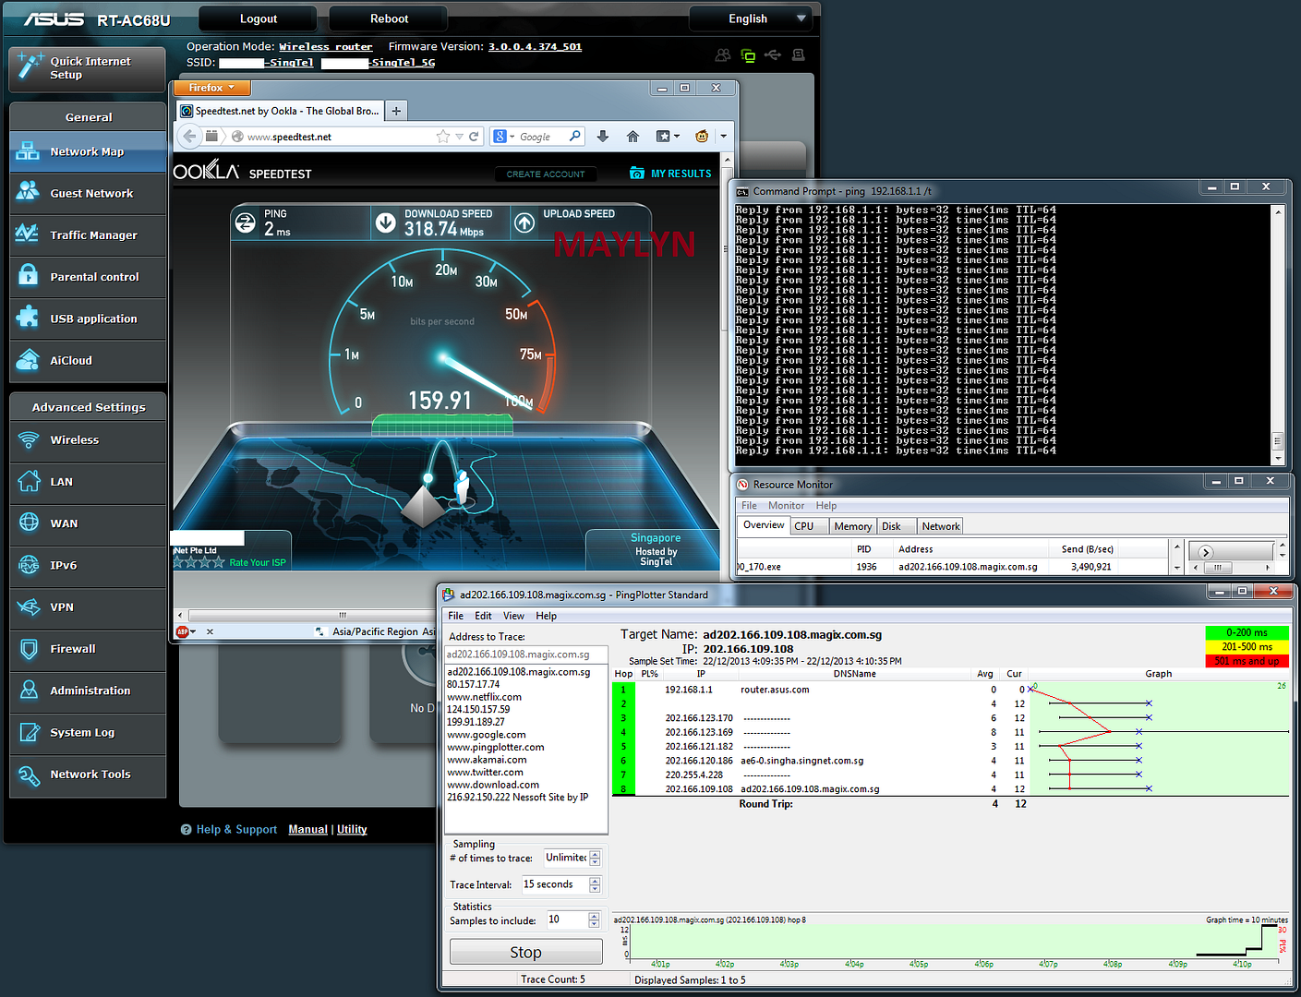The height and width of the screenshot is (997, 1301).
Task: Select www.netflix.com in trace address list
Action: click(x=484, y=697)
